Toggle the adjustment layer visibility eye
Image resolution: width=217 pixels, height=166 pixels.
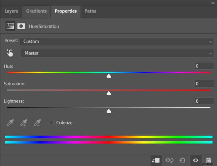click(x=195, y=160)
